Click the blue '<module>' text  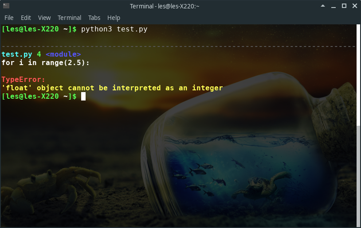63,54
